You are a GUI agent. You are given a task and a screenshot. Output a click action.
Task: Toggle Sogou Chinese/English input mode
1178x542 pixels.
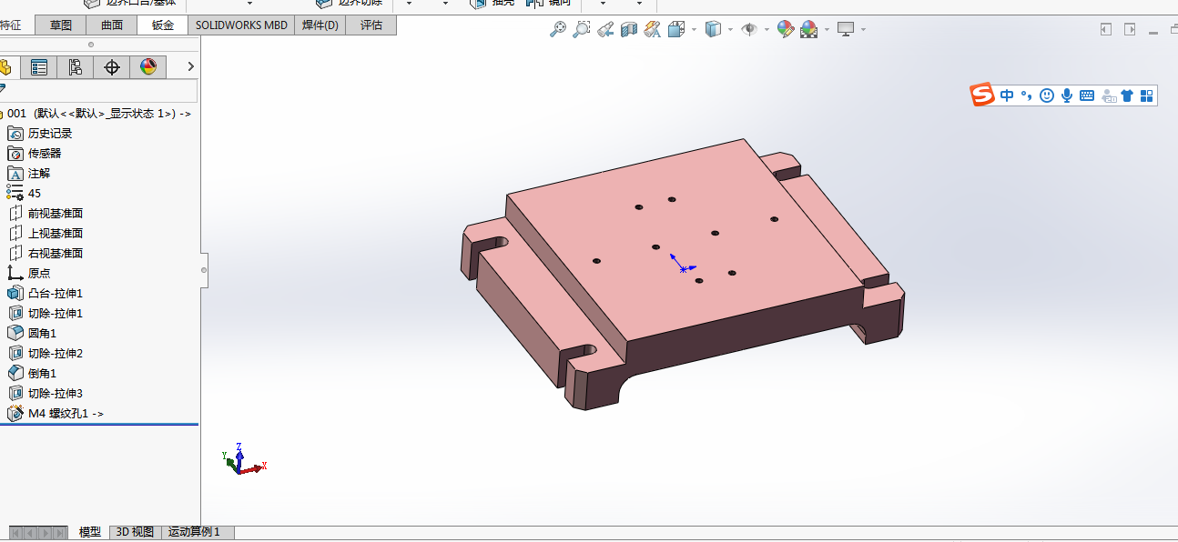tap(1007, 95)
